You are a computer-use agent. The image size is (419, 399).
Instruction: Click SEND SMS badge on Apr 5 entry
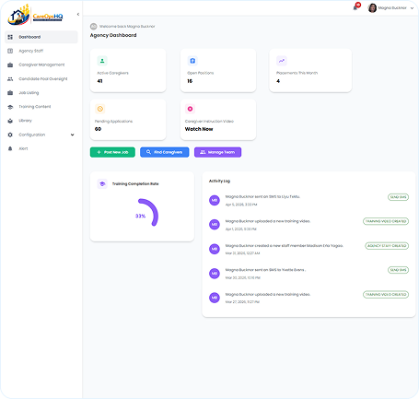pyautogui.click(x=398, y=197)
